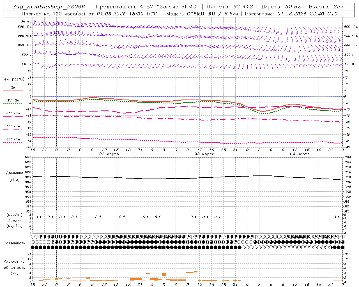Click the Конвективн. label of convective cloud panel

click(x=14, y=262)
